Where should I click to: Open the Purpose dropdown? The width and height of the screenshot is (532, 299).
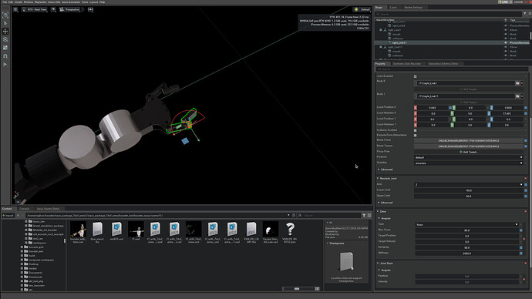coord(469,157)
